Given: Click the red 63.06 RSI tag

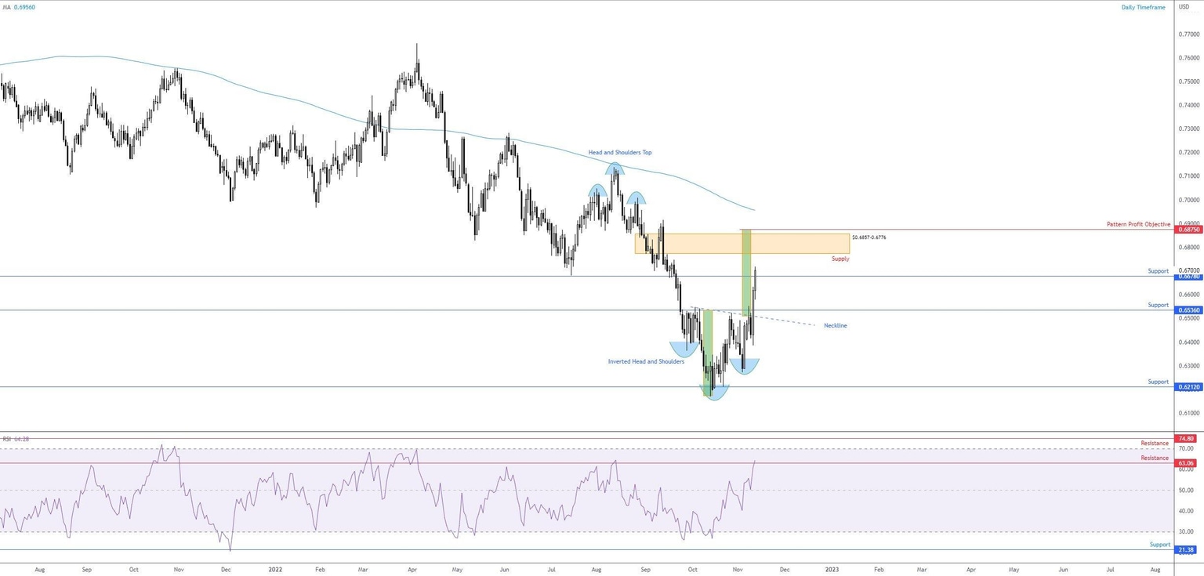Looking at the screenshot, I should 1185,463.
